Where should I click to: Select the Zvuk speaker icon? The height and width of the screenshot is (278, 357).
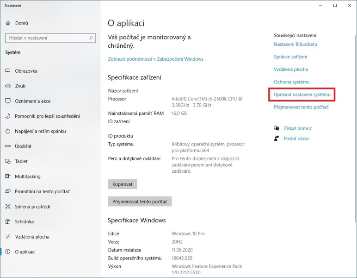(8, 86)
